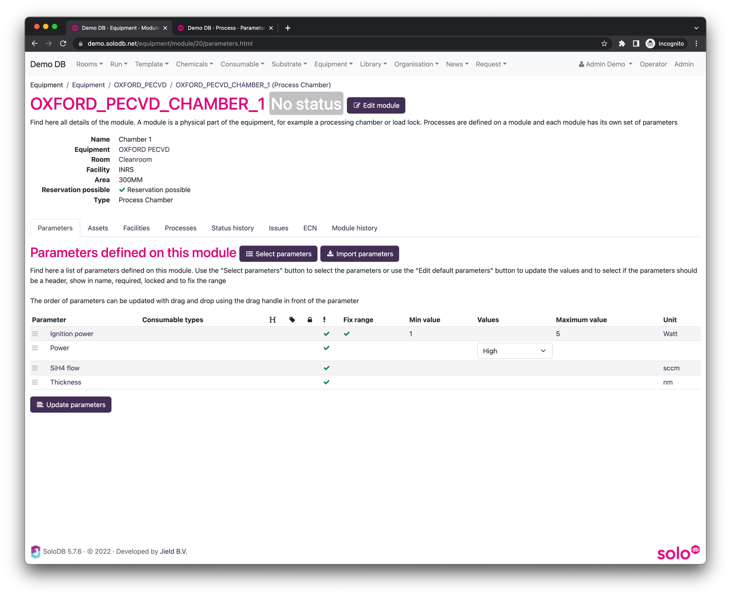This screenshot has height=597, width=731.
Task: Open the Admin Demo user dropdown
Action: (x=605, y=64)
